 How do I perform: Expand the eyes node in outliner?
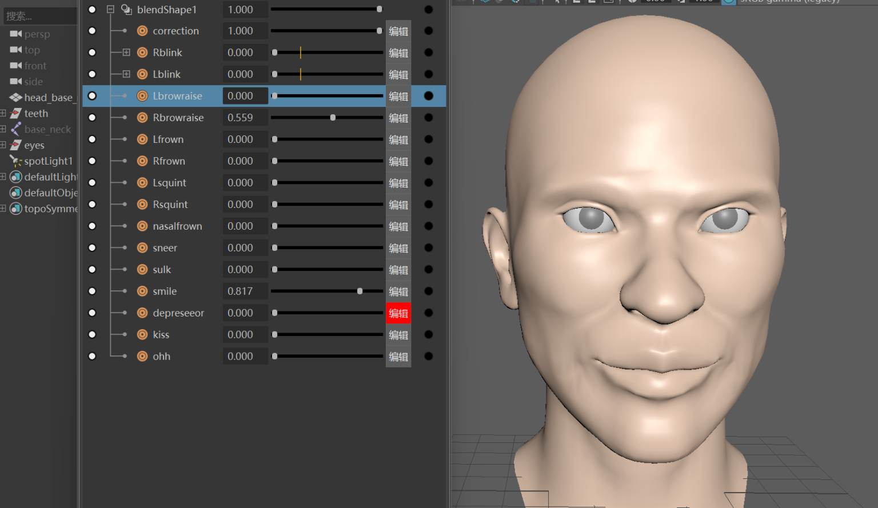click(x=3, y=145)
